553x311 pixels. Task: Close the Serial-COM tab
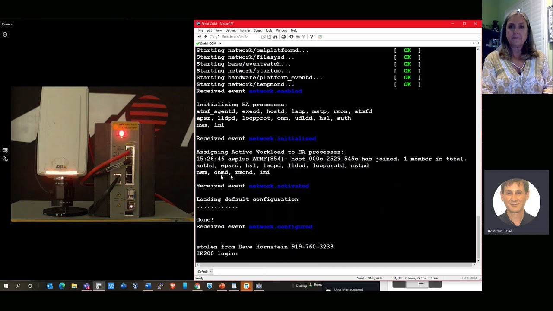click(x=220, y=44)
